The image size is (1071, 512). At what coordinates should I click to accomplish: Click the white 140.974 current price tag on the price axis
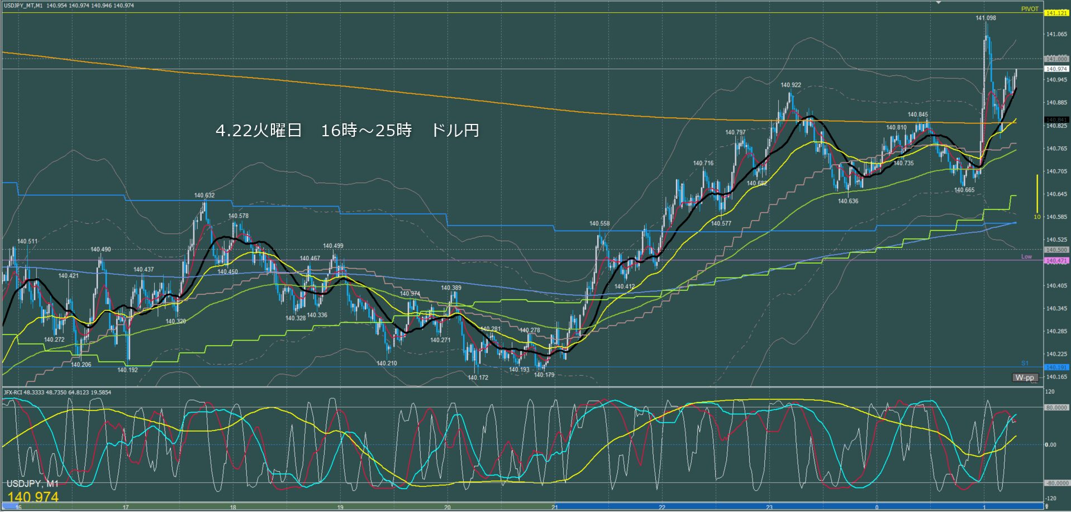point(1056,69)
